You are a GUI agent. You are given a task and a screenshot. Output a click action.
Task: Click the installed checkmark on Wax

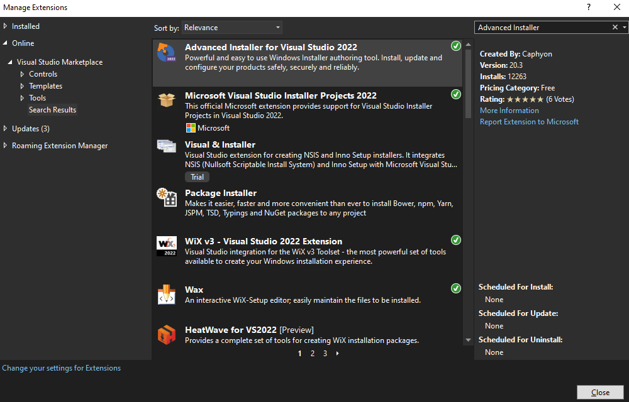coord(455,288)
